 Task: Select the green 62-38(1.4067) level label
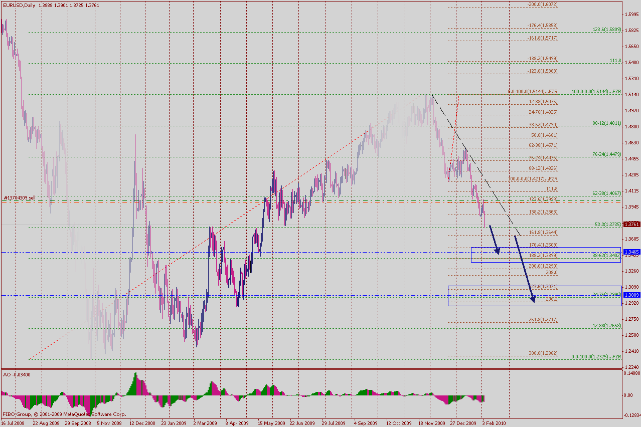pos(607,192)
